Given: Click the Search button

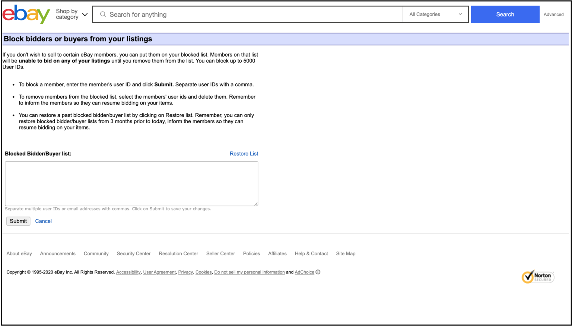Looking at the screenshot, I should click(505, 14).
